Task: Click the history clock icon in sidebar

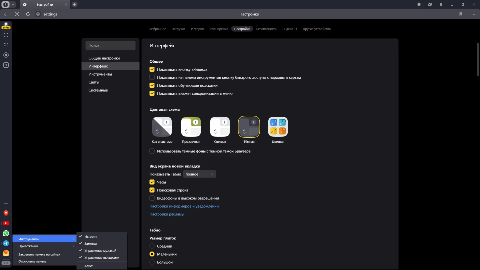Action: point(6,35)
